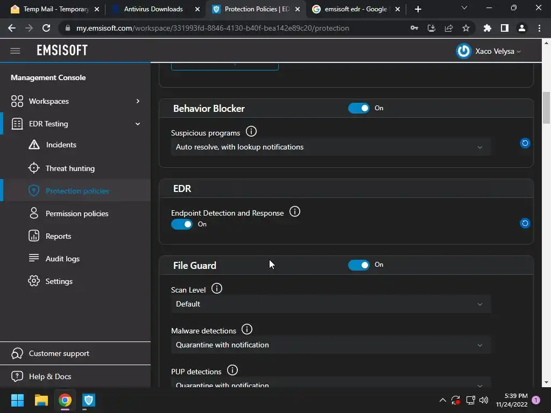This screenshot has width=551, height=413.
Task: Show info for Scan Level
Action: [x=216, y=289]
